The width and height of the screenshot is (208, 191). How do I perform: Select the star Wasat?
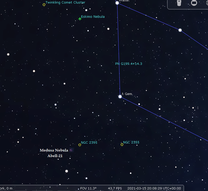coord(117,3)
